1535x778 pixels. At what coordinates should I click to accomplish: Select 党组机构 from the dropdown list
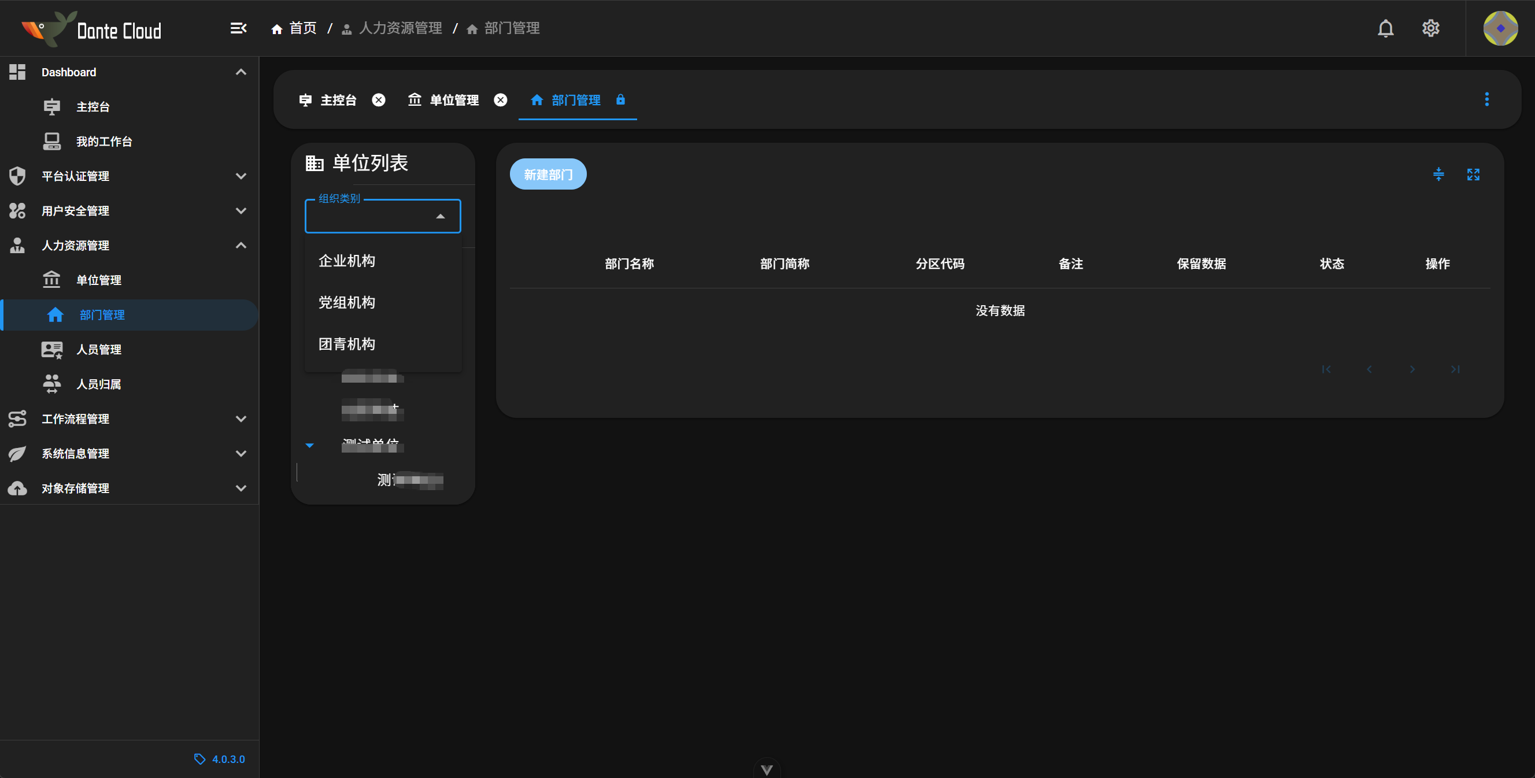[347, 302]
